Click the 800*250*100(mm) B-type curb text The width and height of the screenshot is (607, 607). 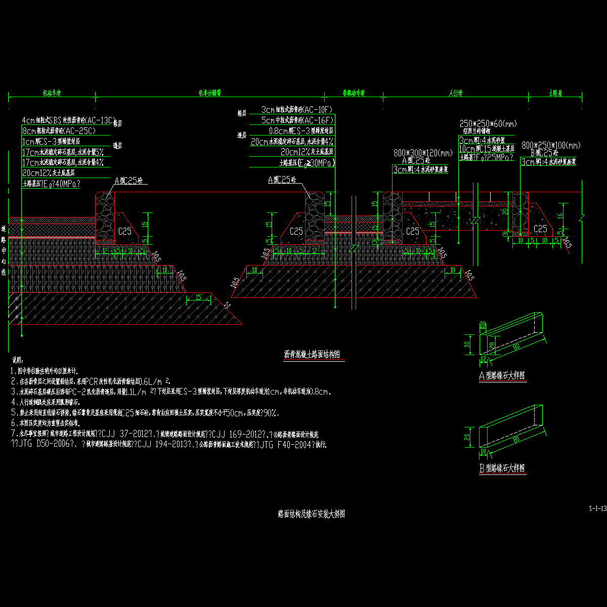(551, 145)
